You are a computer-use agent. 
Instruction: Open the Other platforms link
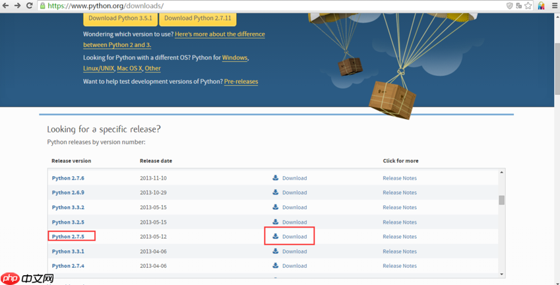coord(152,68)
